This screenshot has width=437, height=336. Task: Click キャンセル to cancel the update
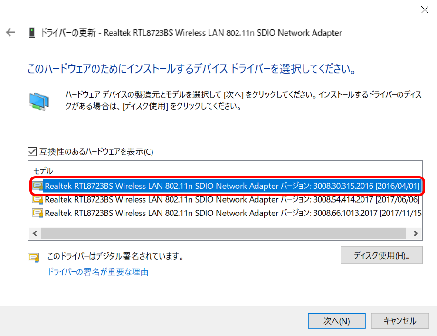click(x=400, y=321)
